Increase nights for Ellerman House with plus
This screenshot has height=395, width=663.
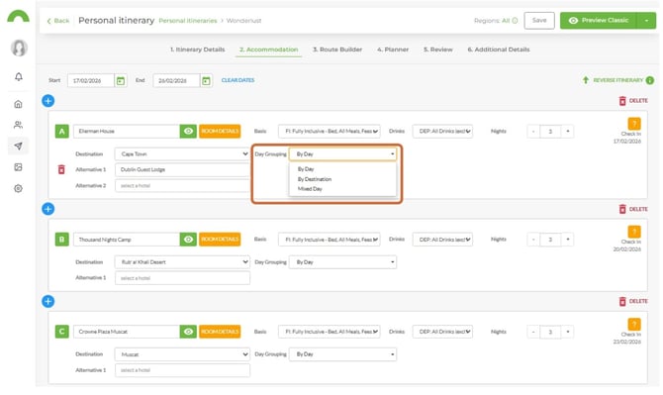point(567,131)
